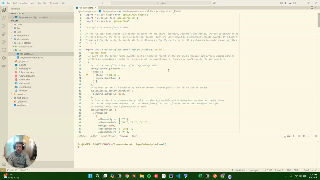
Task: Open the Help menu
Action: [x=63, y=3]
